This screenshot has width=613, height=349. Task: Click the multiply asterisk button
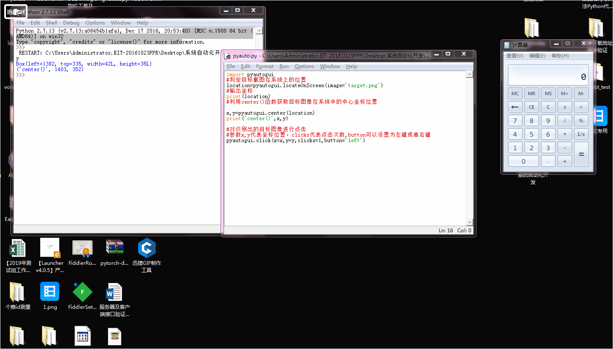tap(565, 134)
